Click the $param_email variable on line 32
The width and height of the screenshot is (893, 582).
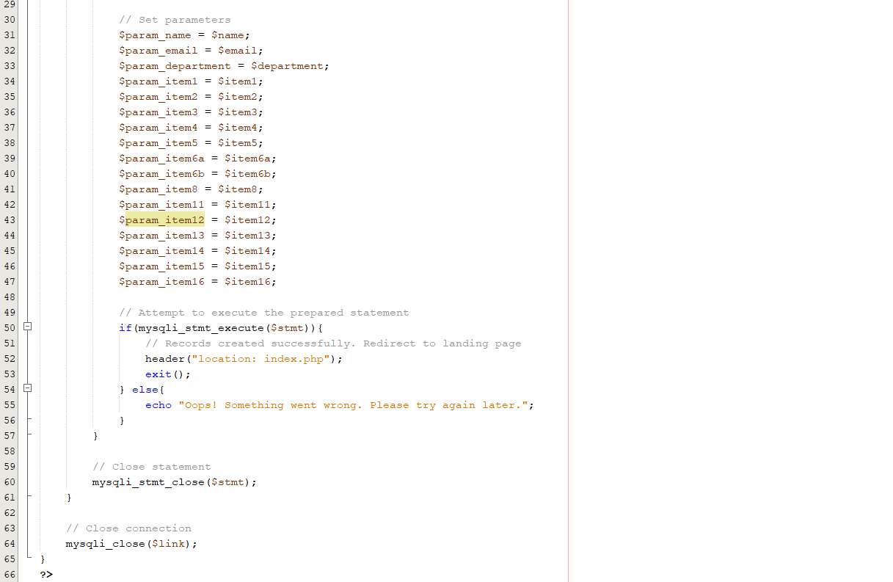coord(157,50)
